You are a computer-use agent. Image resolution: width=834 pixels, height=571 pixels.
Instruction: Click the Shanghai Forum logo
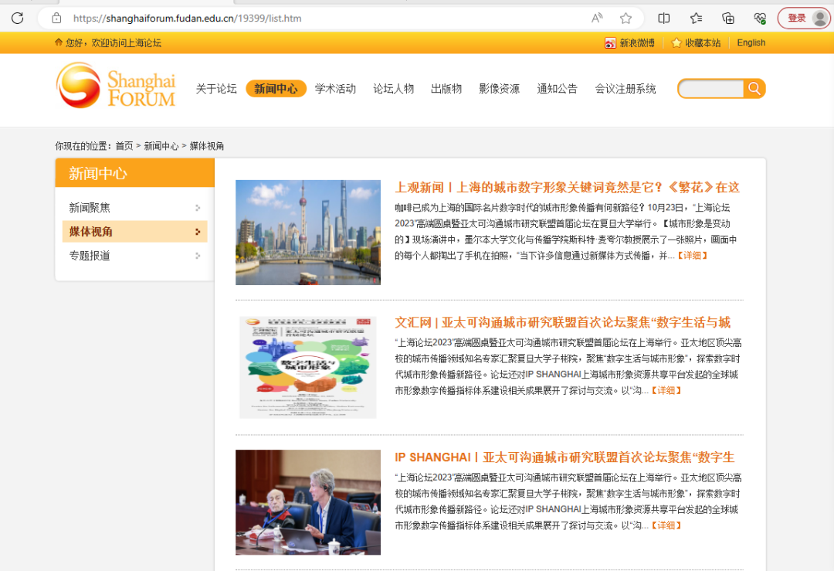coord(114,85)
